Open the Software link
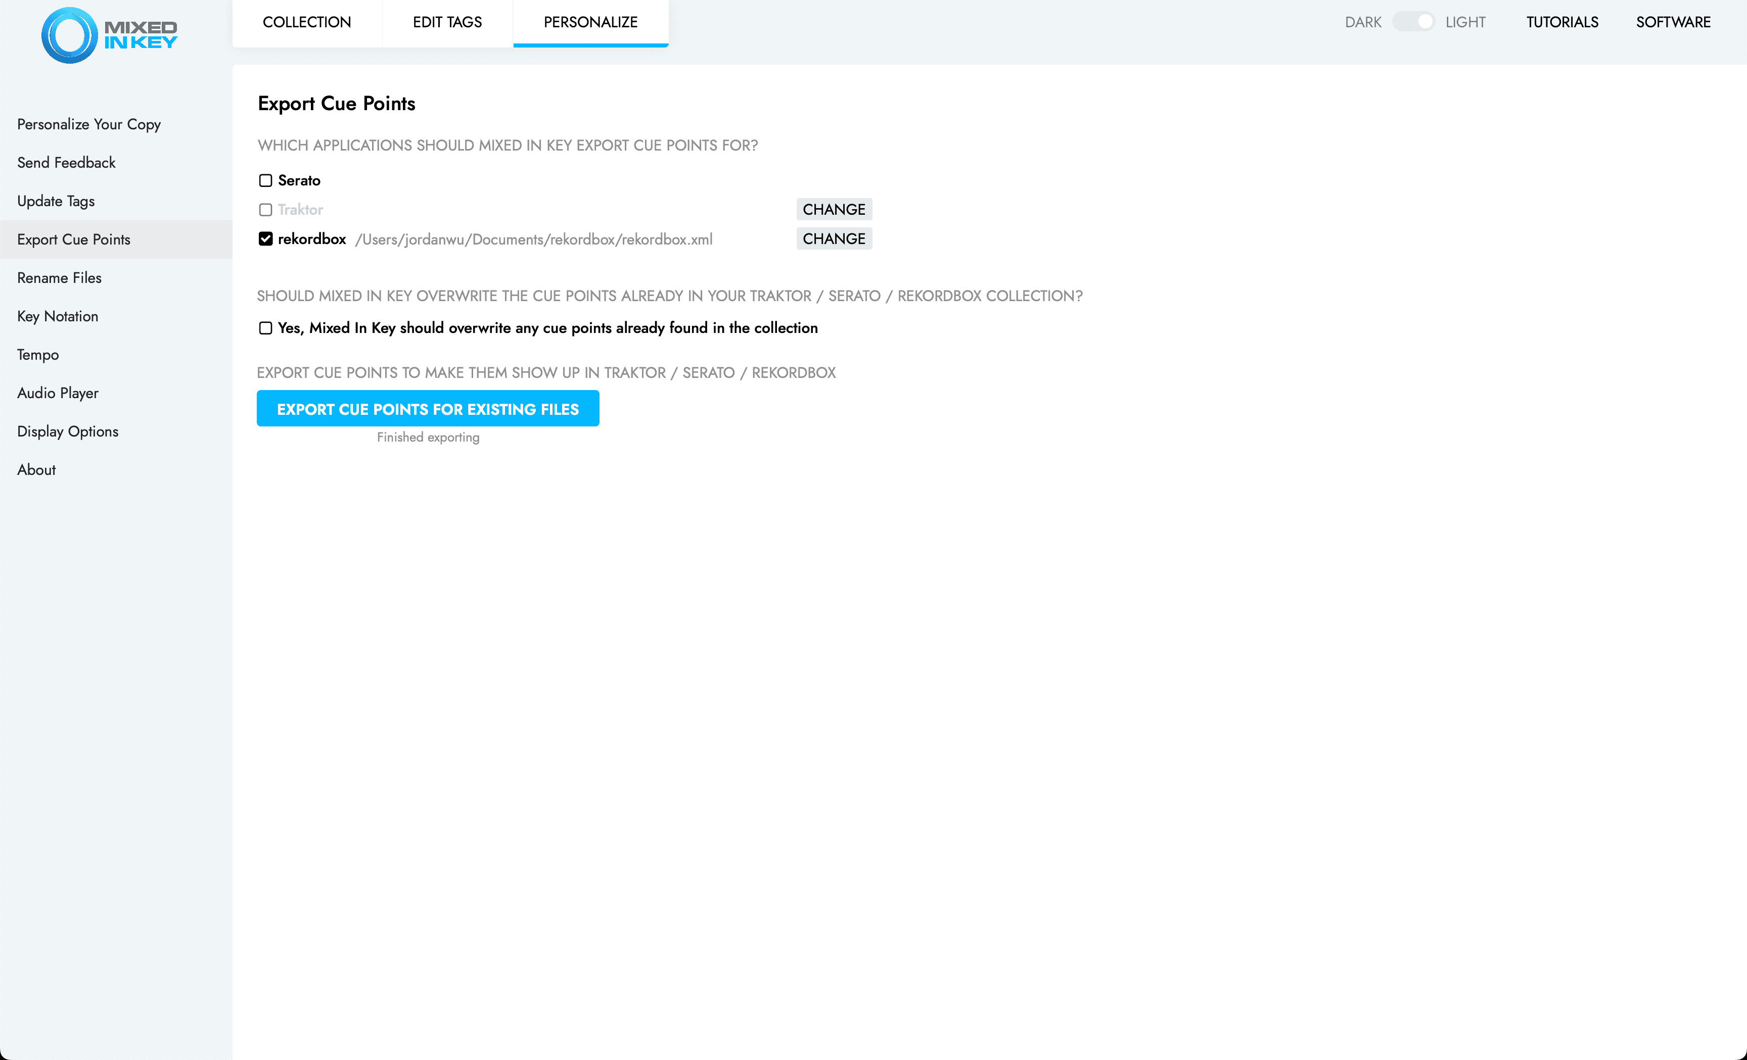This screenshot has width=1747, height=1060. coord(1673,22)
